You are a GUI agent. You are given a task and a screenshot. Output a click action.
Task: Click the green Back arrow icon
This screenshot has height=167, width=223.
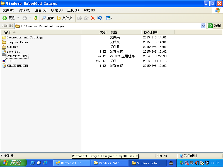coord(4,18)
